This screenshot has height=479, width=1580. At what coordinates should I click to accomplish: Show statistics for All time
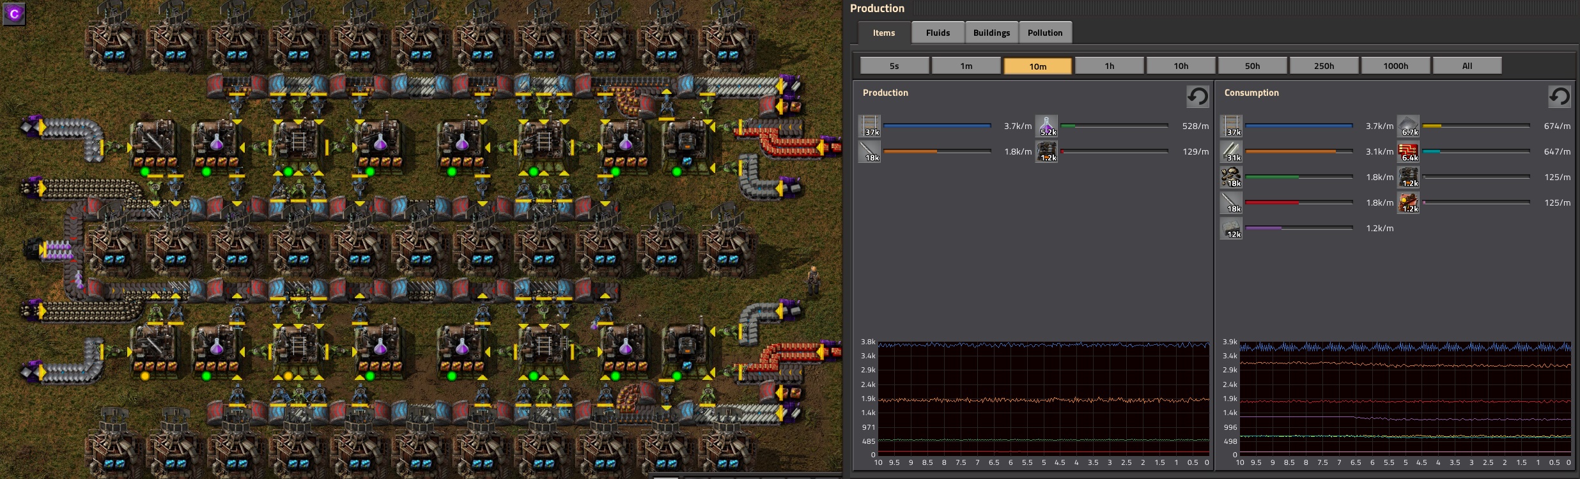[x=1467, y=66]
